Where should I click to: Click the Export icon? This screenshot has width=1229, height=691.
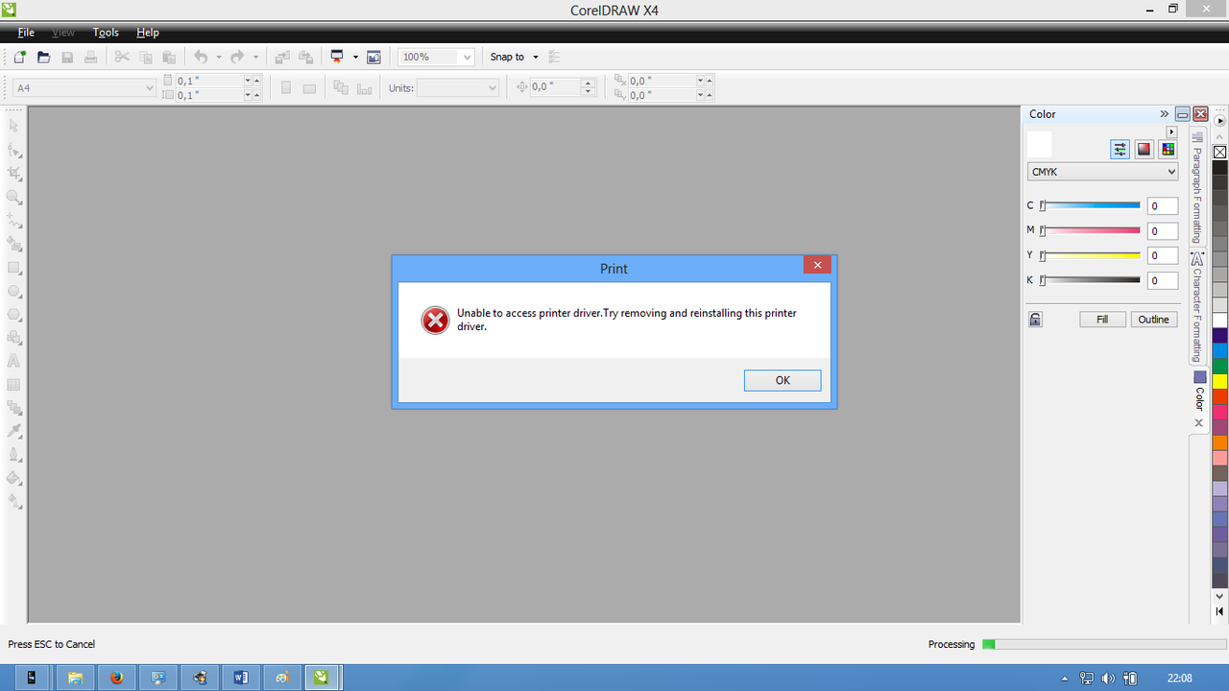pyautogui.click(x=305, y=58)
